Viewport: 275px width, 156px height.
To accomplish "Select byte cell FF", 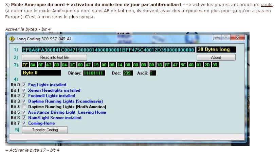I will pos(167,65).
